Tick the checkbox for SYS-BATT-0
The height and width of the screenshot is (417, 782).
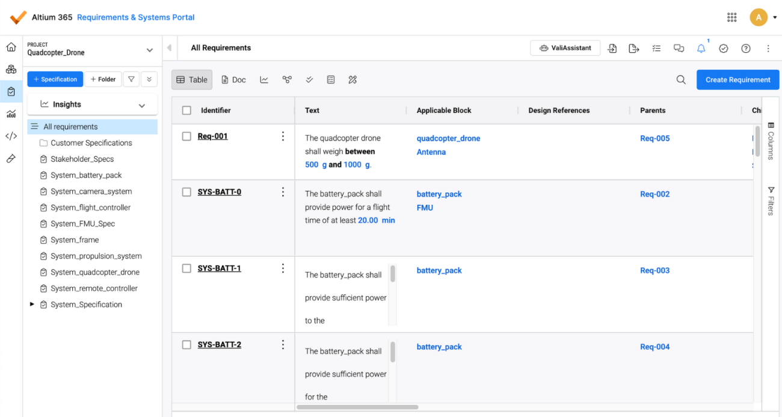pyautogui.click(x=186, y=192)
